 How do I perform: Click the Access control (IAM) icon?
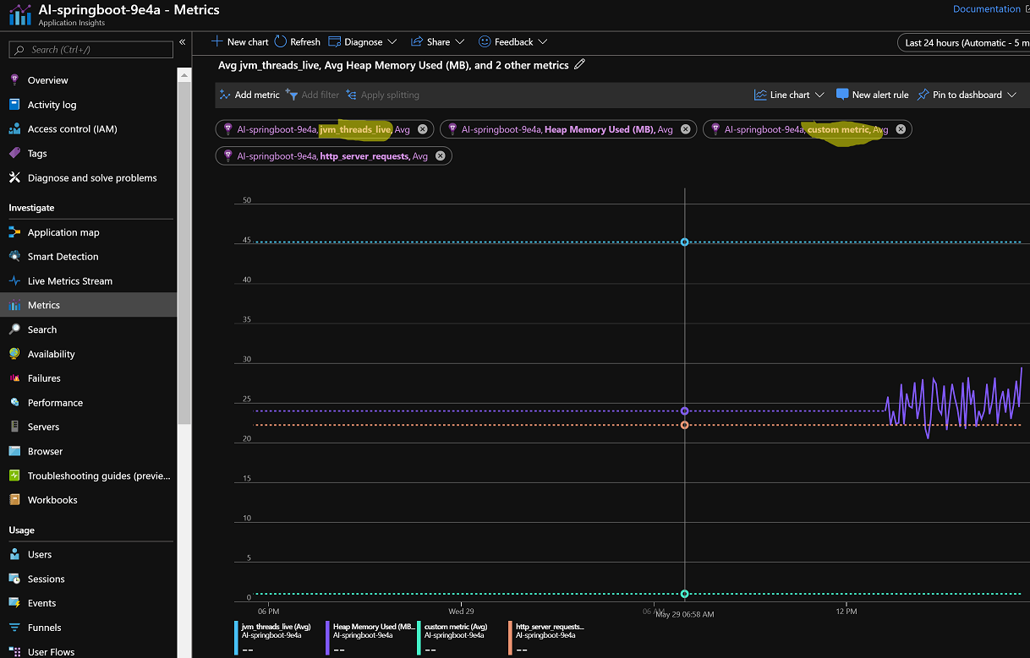14,129
